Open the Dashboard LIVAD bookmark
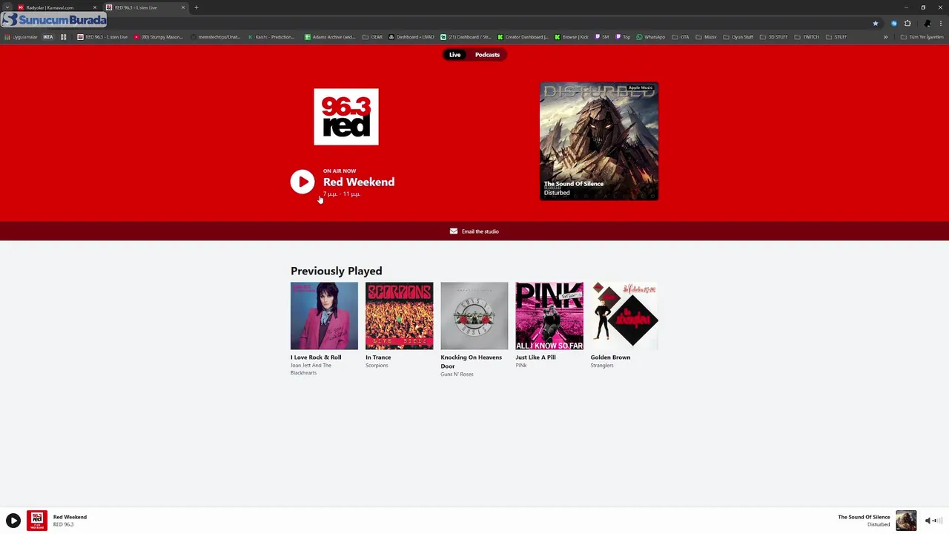 pyautogui.click(x=411, y=37)
